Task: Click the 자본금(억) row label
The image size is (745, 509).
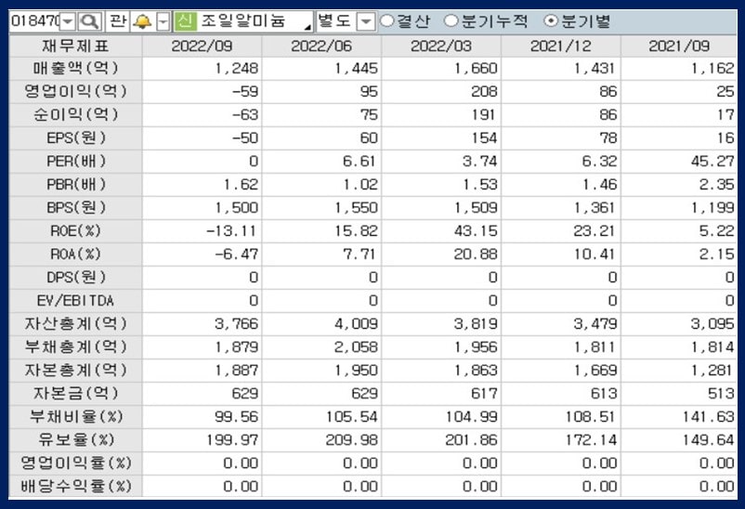Action: [x=75, y=394]
